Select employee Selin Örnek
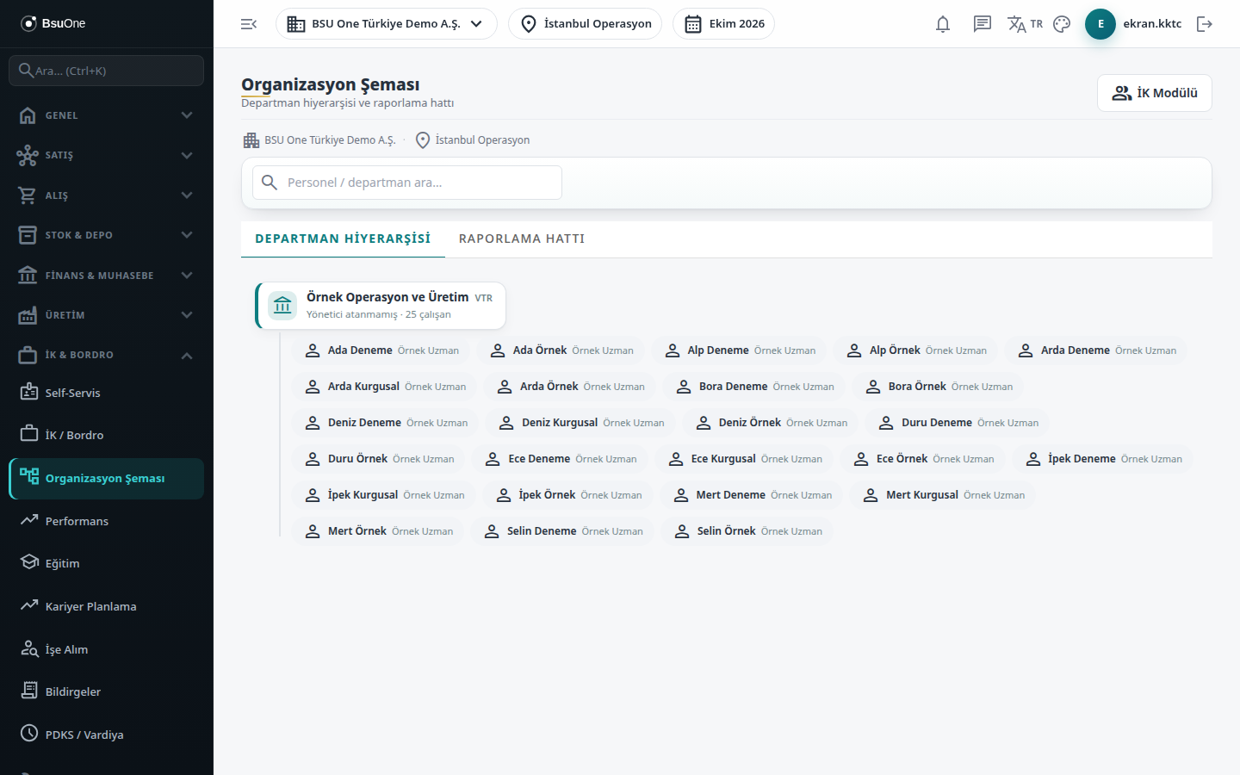The height and width of the screenshot is (775, 1240). 747,531
